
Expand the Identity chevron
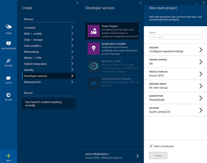tap(72, 70)
